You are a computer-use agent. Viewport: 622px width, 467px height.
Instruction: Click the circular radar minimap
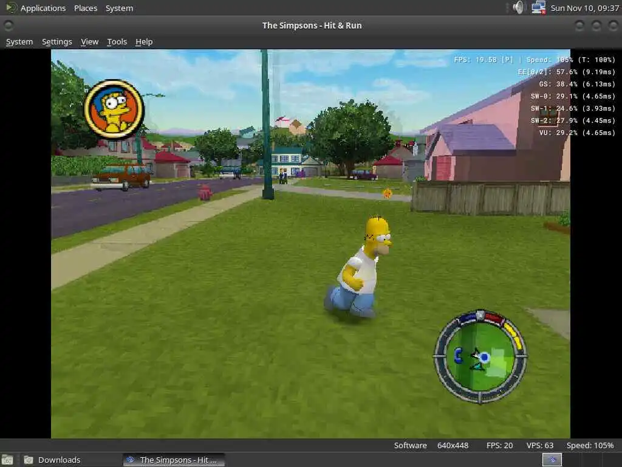(480, 356)
